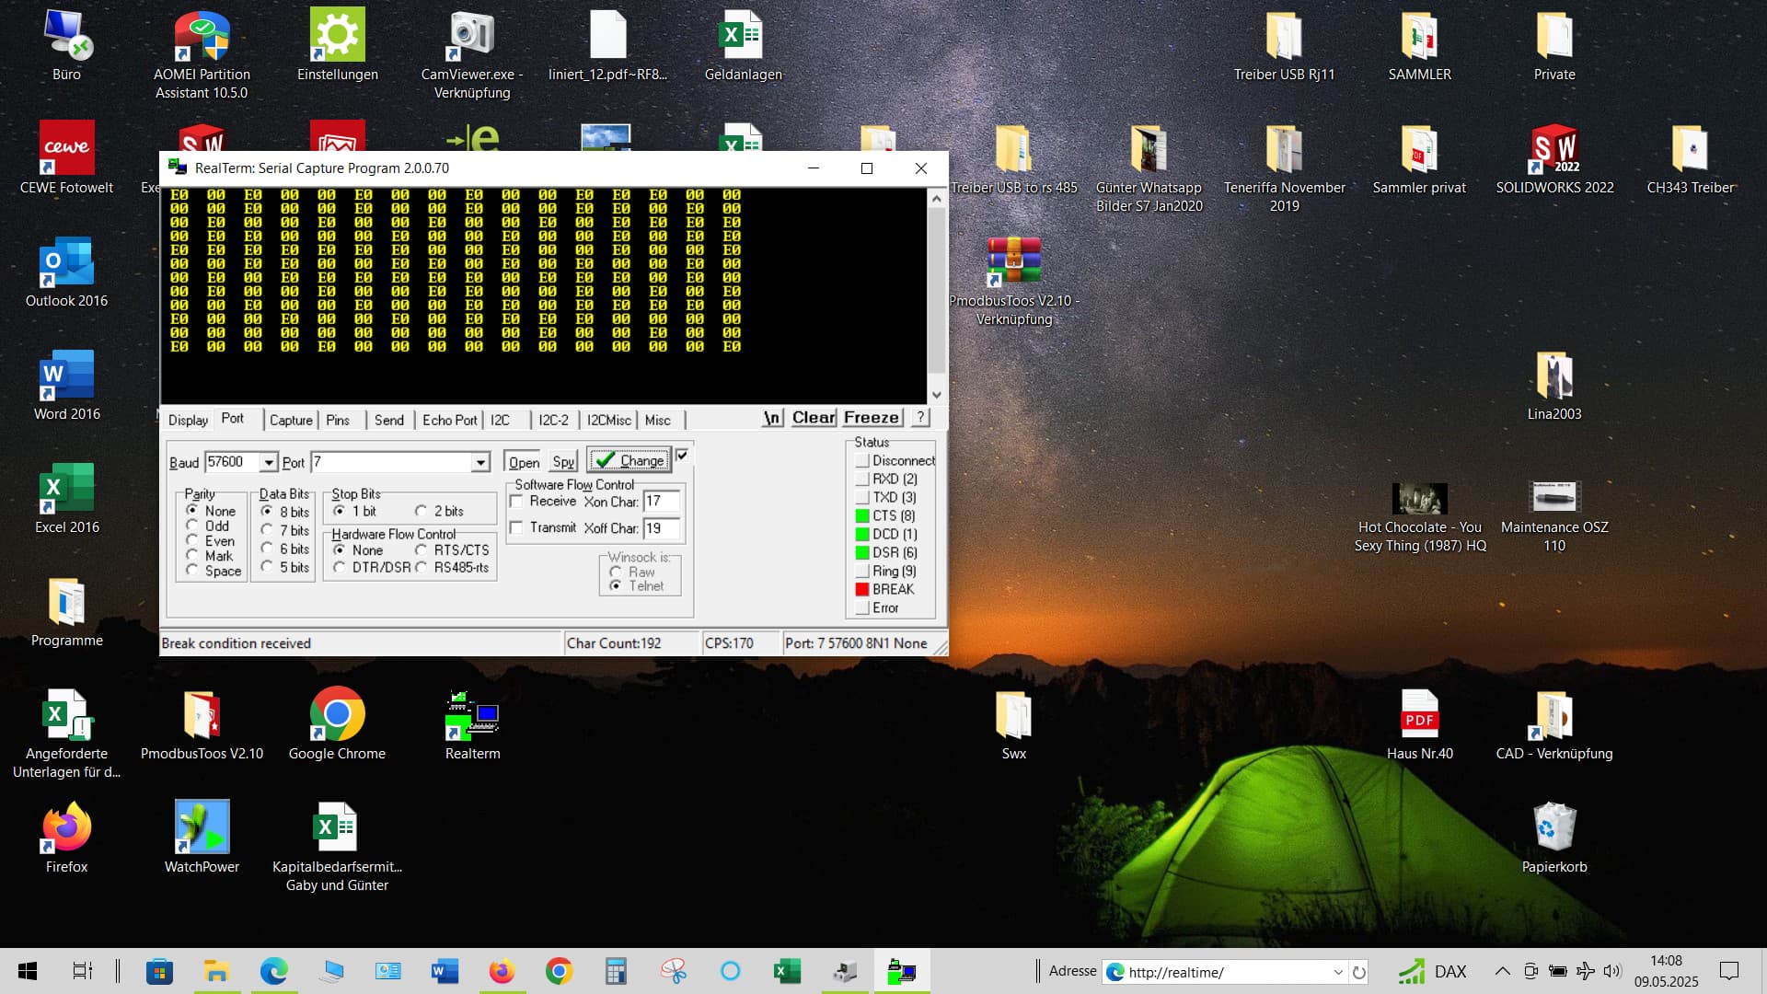
Task: Click the RealTerm icon in the taskbar
Action: pos(901,971)
